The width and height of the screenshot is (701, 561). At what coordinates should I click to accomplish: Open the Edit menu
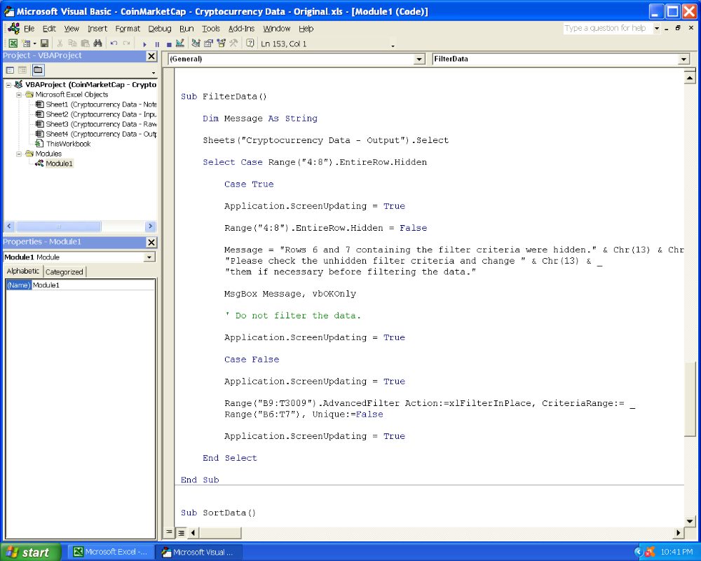point(49,29)
